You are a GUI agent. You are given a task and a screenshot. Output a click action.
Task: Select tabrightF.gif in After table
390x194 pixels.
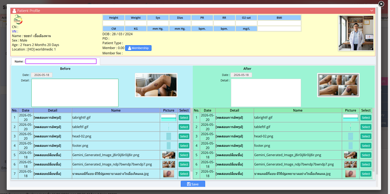point(366,117)
